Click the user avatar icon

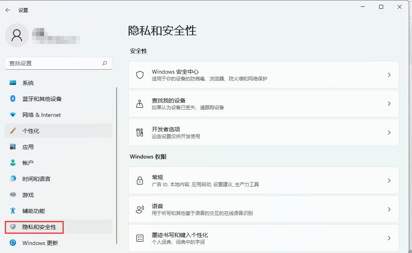(17, 35)
